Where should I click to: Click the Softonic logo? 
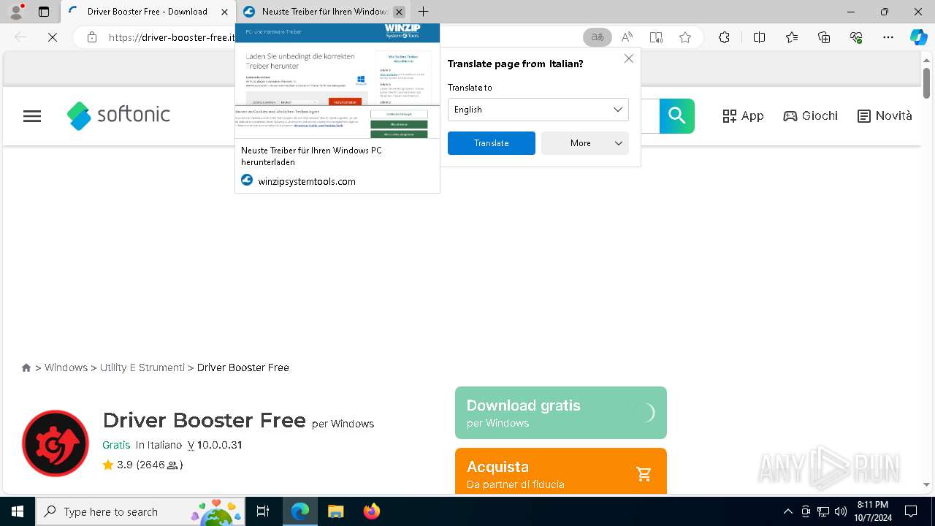click(x=118, y=115)
